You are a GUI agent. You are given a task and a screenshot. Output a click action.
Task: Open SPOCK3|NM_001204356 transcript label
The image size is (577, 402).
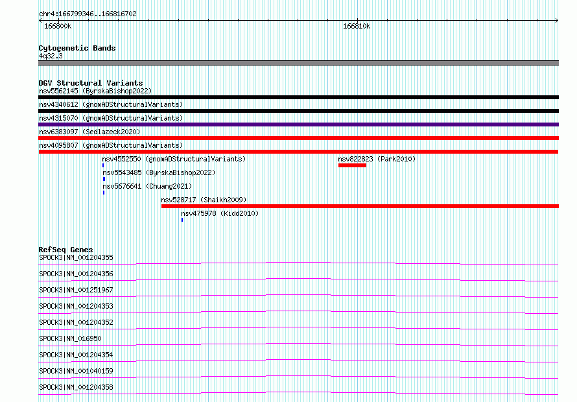76,274
